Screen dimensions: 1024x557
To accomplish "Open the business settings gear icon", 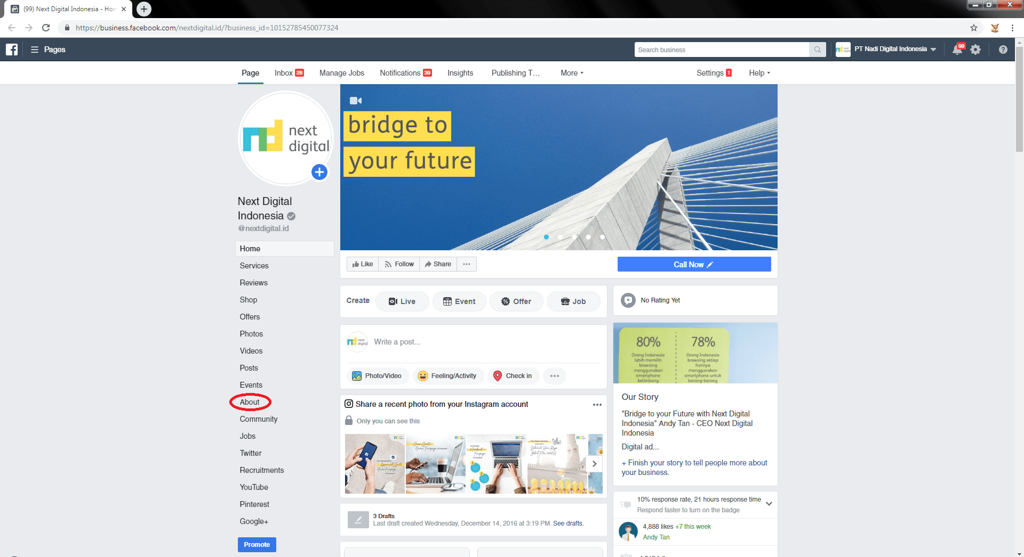I will pyautogui.click(x=975, y=50).
